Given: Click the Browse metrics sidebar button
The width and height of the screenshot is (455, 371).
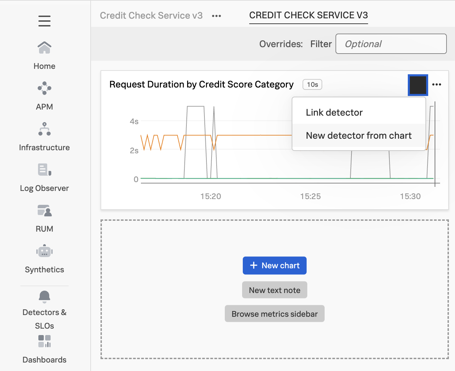Looking at the screenshot, I should (x=274, y=314).
